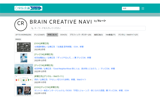Viewport: 160px width, 100px height.
Task: Click 2022年12月号 under the 住友林業 entry
Action: (x=40, y=71)
